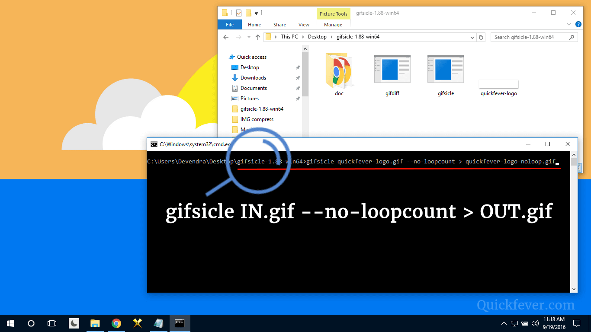Open Chrome from the taskbar

(x=116, y=323)
